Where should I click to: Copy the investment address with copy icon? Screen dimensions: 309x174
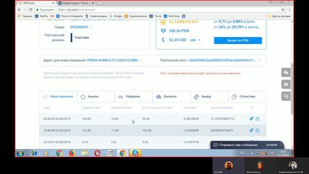[140, 60]
